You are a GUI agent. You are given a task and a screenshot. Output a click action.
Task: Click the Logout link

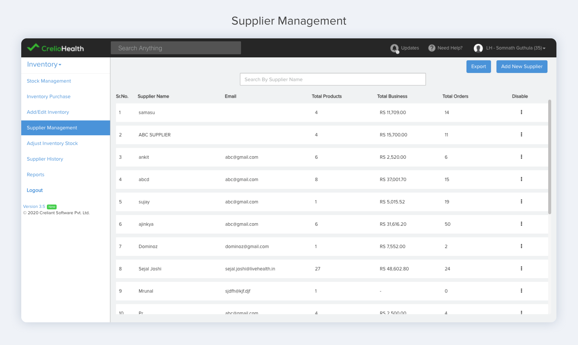click(35, 190)
